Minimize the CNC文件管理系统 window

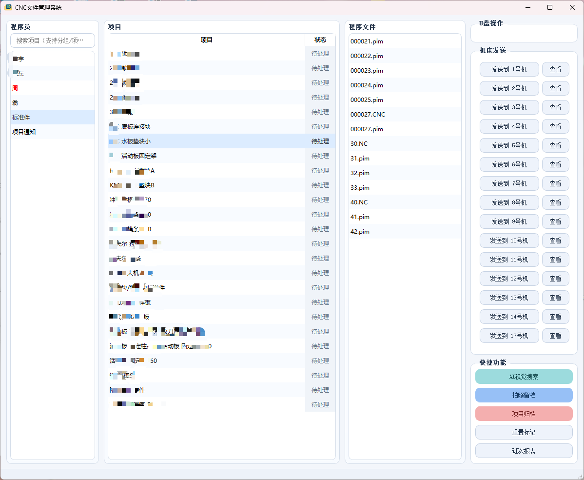[528, 7]
